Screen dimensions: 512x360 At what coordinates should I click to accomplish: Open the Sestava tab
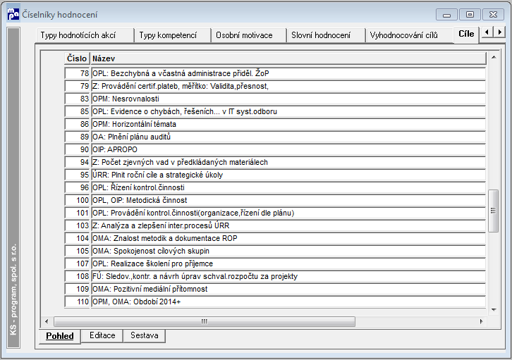[x=145, y=335]
